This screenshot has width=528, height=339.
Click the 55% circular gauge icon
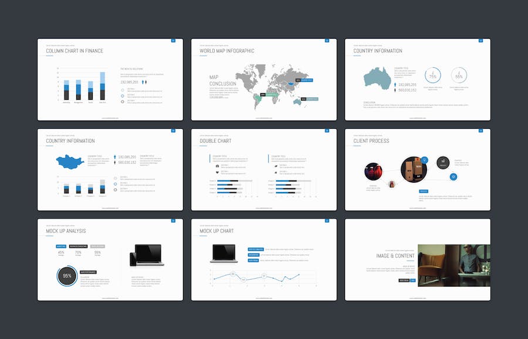point(459,76)
